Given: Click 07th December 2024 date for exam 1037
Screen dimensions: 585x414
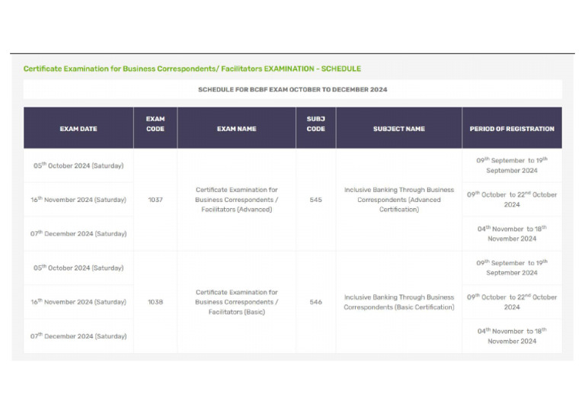Looking at the screenshot, I should coord(78,234).
